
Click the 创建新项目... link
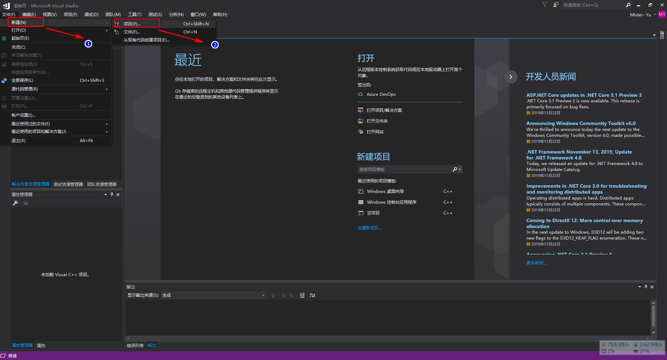370,228
